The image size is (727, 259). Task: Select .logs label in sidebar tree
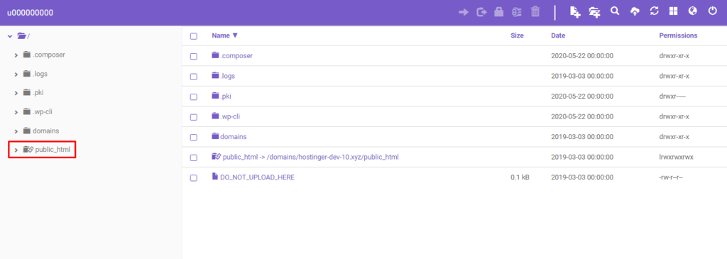40,74
